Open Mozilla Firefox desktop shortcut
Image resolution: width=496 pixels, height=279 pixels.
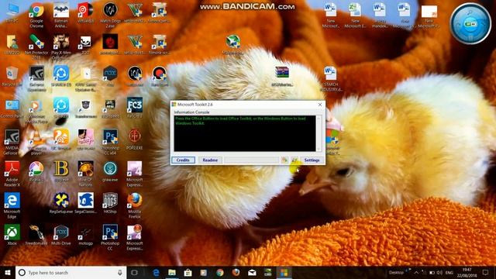point(135,205)
